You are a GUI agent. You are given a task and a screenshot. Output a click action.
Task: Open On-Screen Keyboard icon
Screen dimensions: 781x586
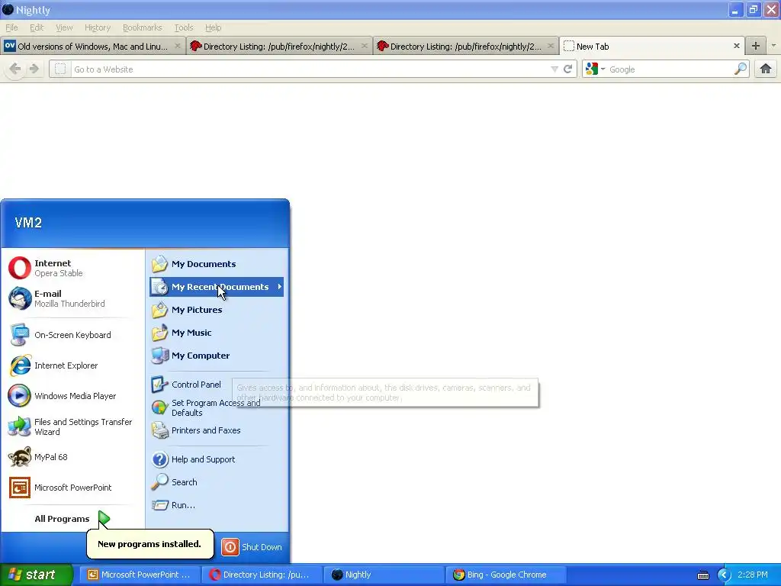pos(19,335)
